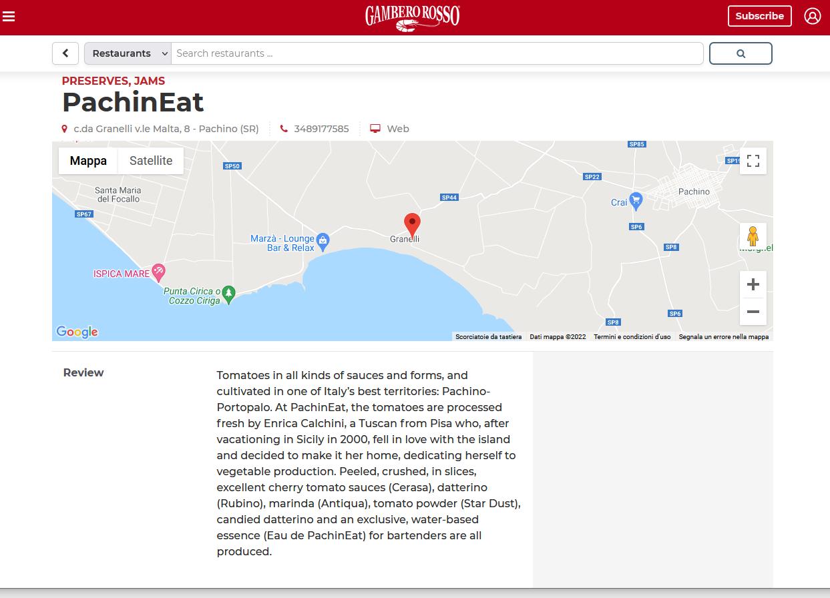Switch the map to Mappa view
The image size is (830, 598).
point(88,161)
